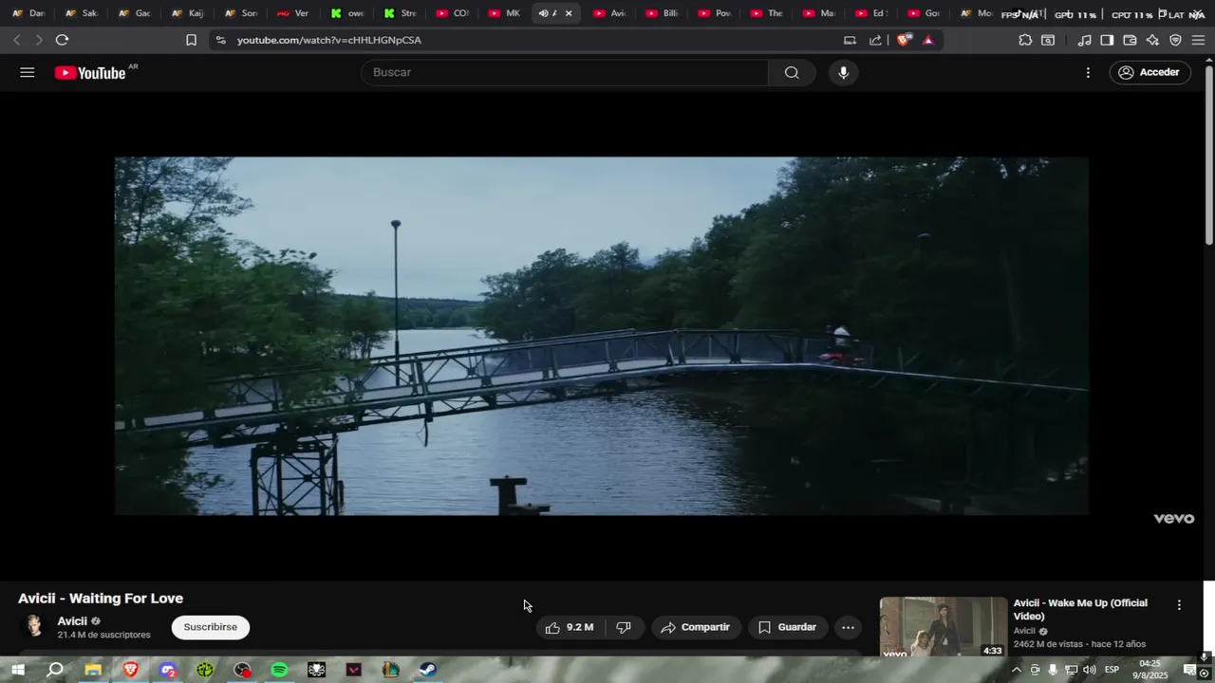The height and width of the screenshot is (683, 1215).
Task: Open File Explorer from taskbar
Action: 93,670
